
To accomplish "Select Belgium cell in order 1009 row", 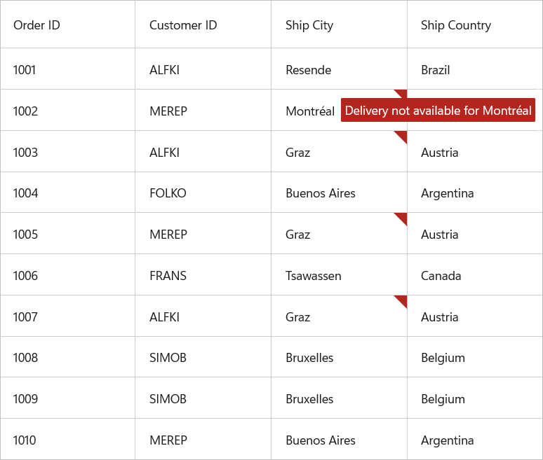I will [x=443, y=399].
